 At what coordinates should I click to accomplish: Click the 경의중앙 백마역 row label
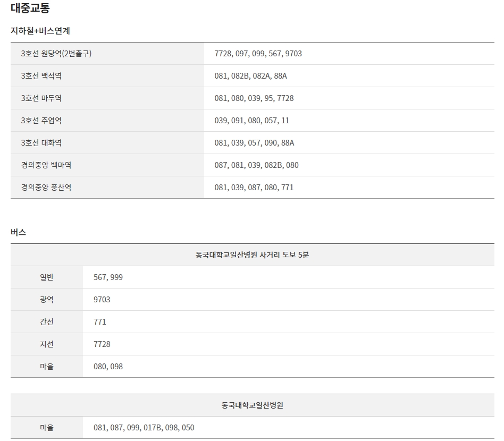(x=46, y=165)
